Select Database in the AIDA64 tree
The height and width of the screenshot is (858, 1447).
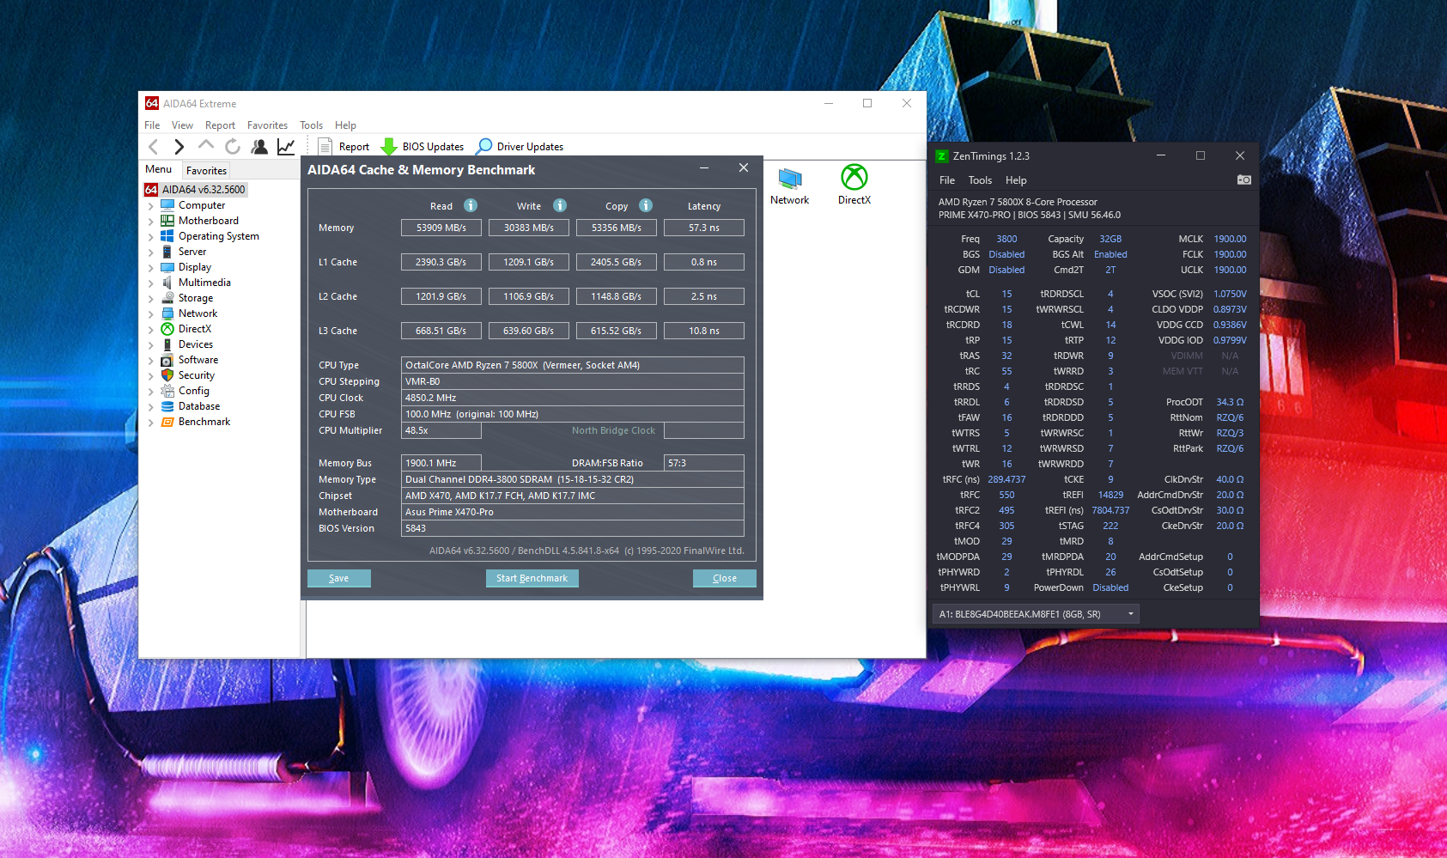click(x=199, y=406)
